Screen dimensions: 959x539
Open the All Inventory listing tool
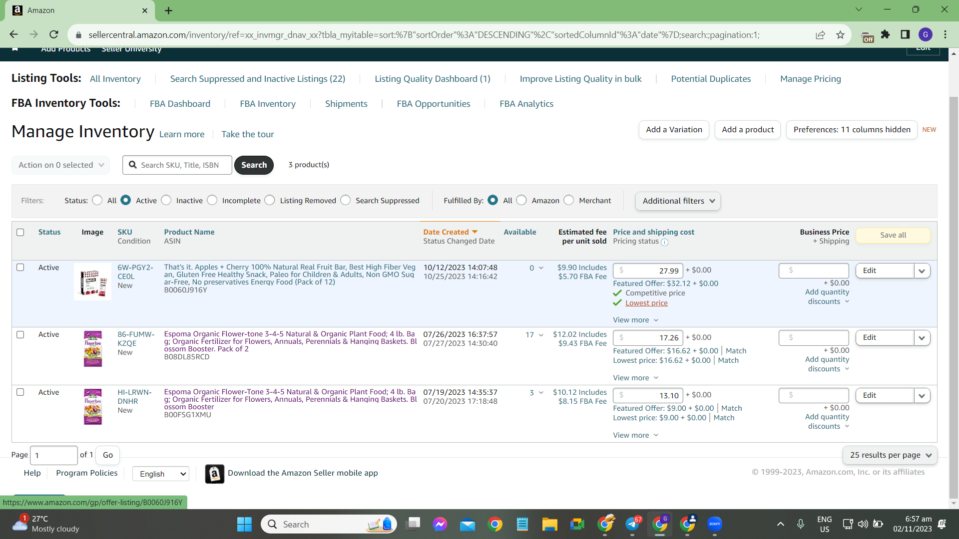[115, 79]
